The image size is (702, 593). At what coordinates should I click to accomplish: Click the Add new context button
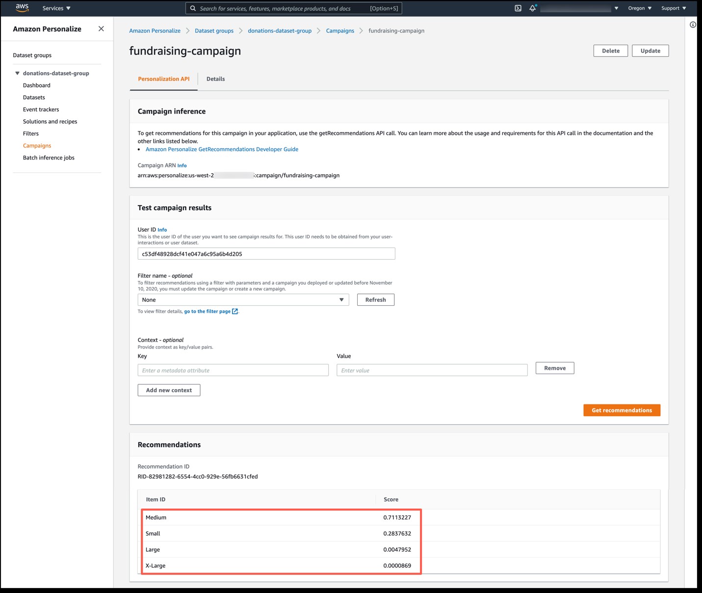169,390
